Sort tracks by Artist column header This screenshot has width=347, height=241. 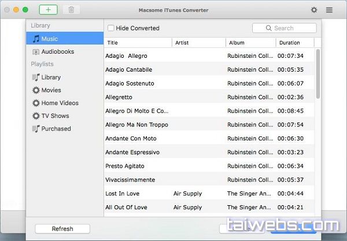click(198, 43)
